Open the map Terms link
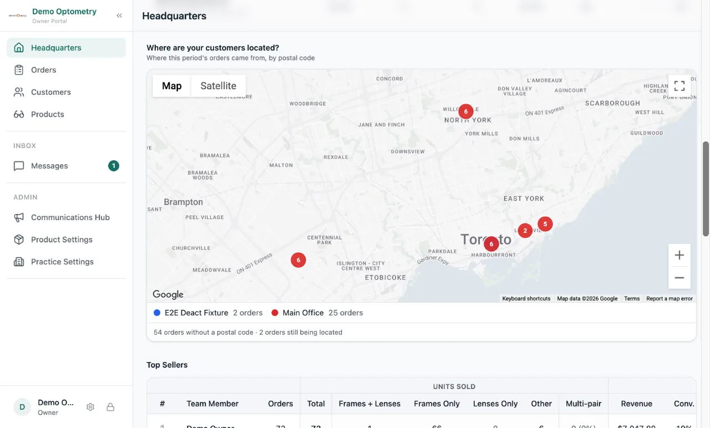Image resolution: width=710 pixels, height=428 pixels. pos(632,298)
